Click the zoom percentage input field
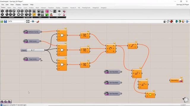 click(16, 21)
